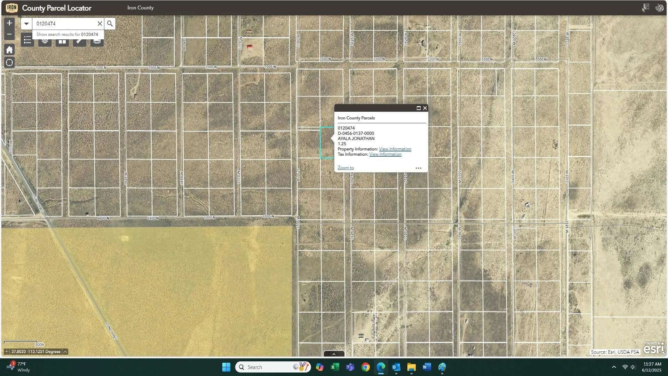Open the popup actions ellipsis menu

tap(419, 168)
